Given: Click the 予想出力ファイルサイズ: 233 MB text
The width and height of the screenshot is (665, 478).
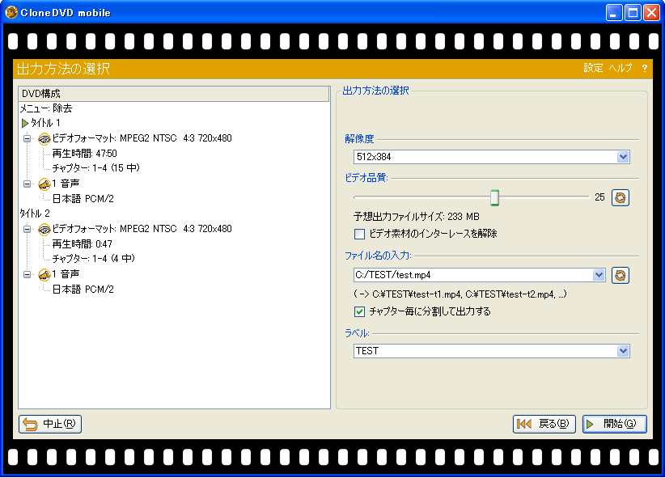Looking at the screenshot, I should click(417, 217).
